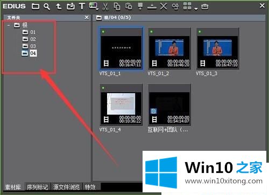Select the root folder 根
269x195 pixels.
[24, 25]
